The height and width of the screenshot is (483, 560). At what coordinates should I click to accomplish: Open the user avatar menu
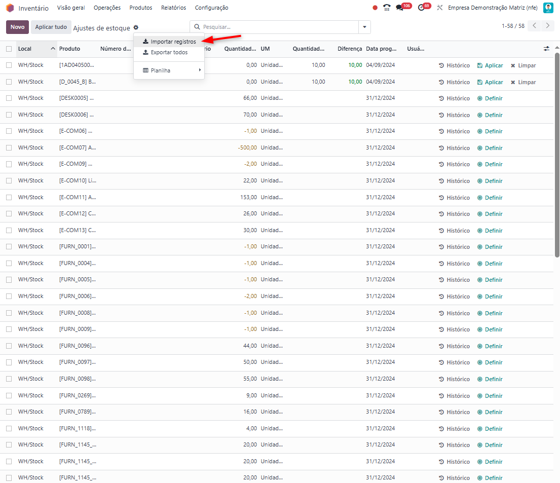pos(548,8)
